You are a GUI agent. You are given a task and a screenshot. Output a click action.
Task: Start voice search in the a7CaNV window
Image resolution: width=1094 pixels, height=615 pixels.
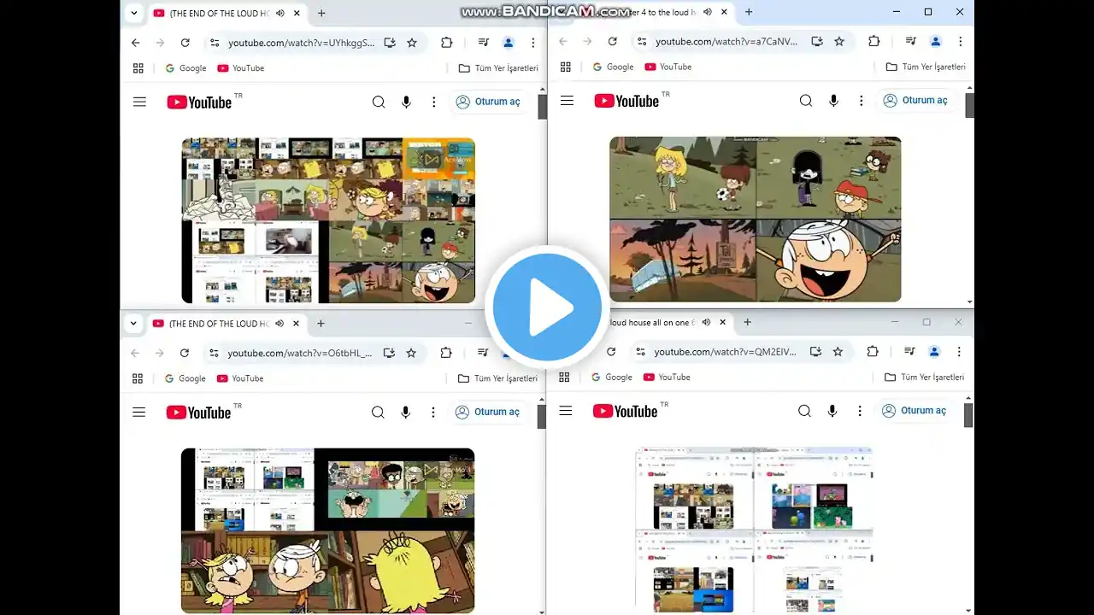tap(833, 101)
